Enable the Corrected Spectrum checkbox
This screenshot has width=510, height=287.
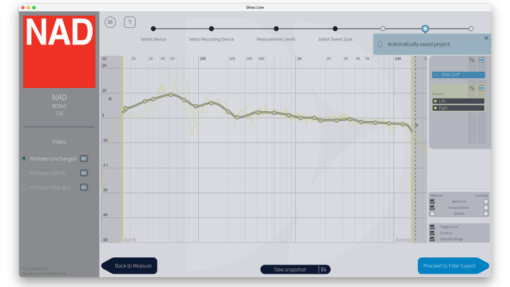(485, 201)
